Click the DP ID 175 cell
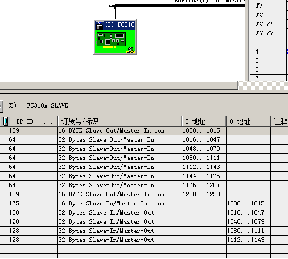 29,203
